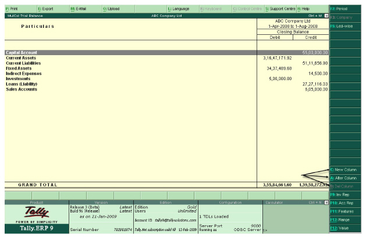The image size is (366, 238).
Task: Choose O: Upload in top bar
Action: coord(118,9)
